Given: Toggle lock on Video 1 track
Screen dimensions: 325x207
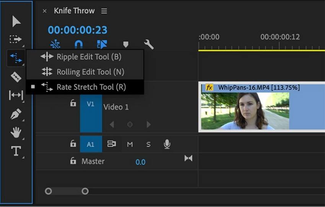Looking at the screenshot, I should (73, 103).
